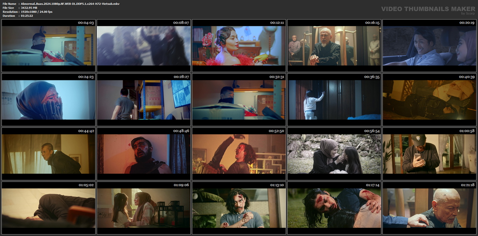Click the 01:09:06 timestamp label

(x=181, y=185)
